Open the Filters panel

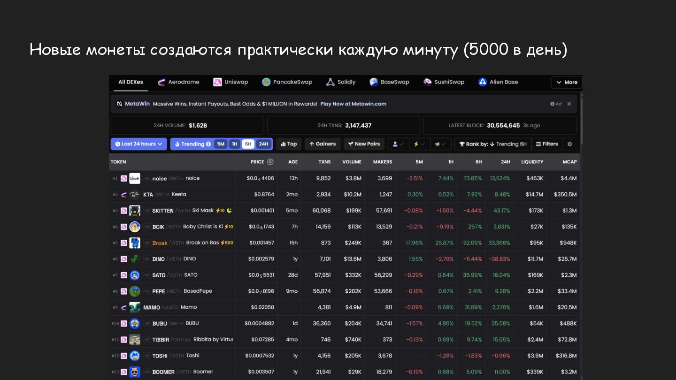coord(547,144)
